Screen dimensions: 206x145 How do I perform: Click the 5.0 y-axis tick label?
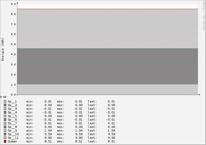point(13,44)
